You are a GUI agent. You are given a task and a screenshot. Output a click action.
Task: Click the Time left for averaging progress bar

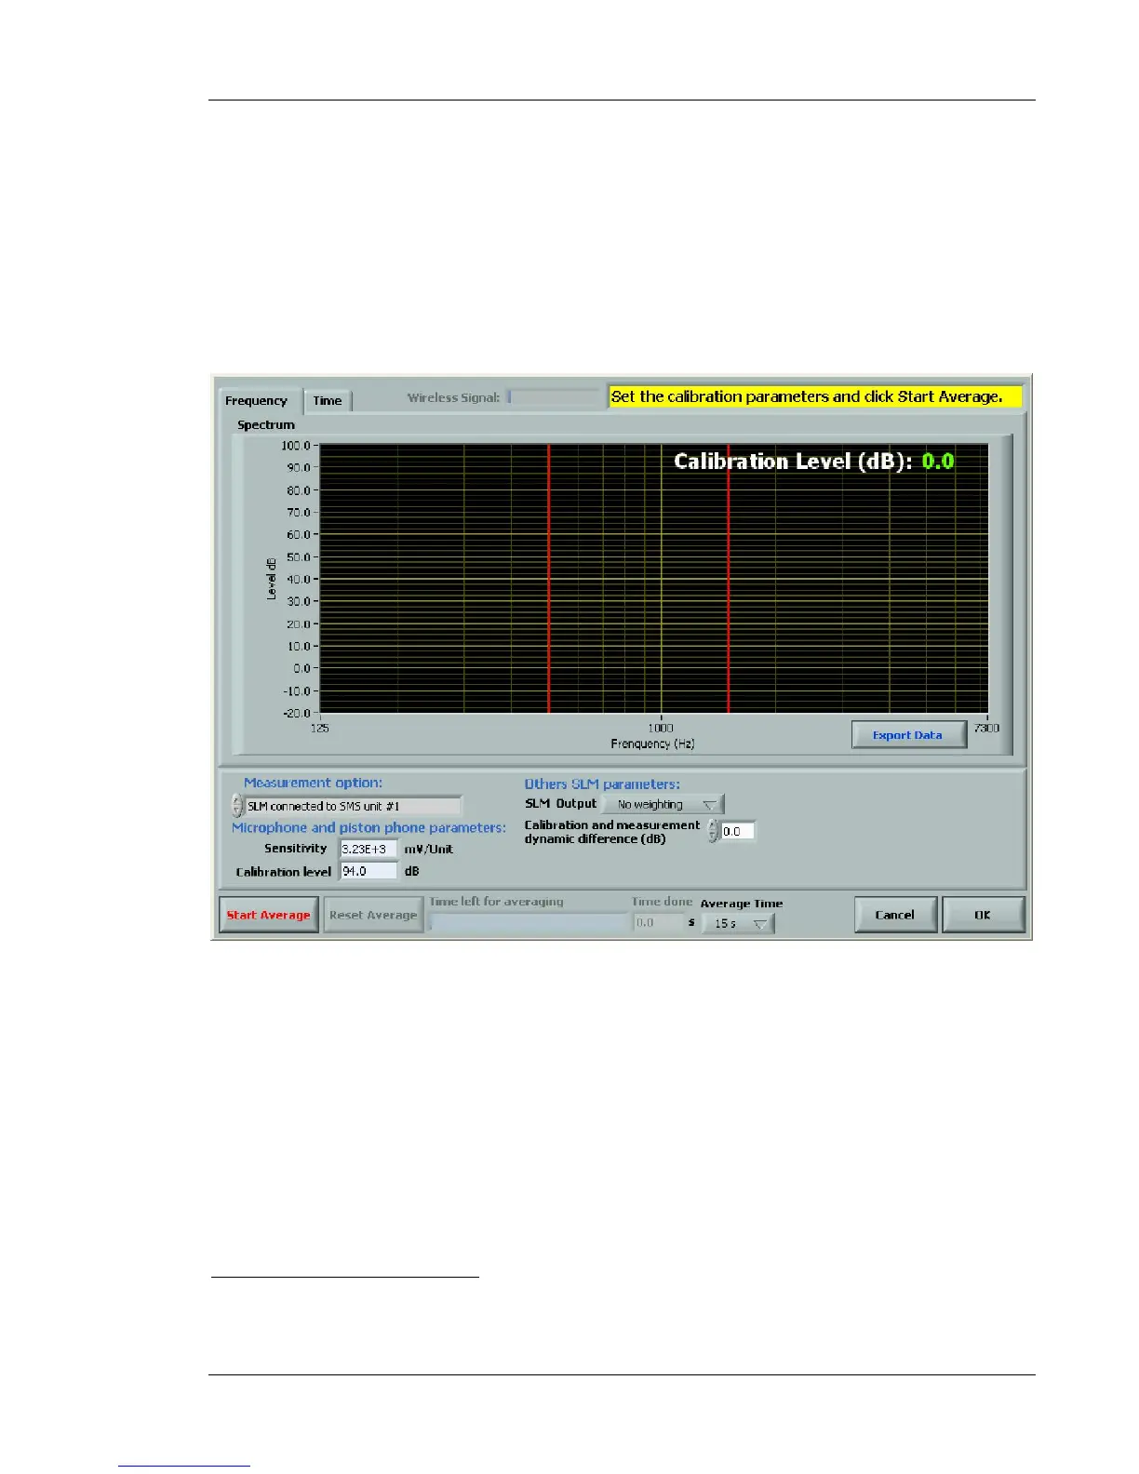529,923
